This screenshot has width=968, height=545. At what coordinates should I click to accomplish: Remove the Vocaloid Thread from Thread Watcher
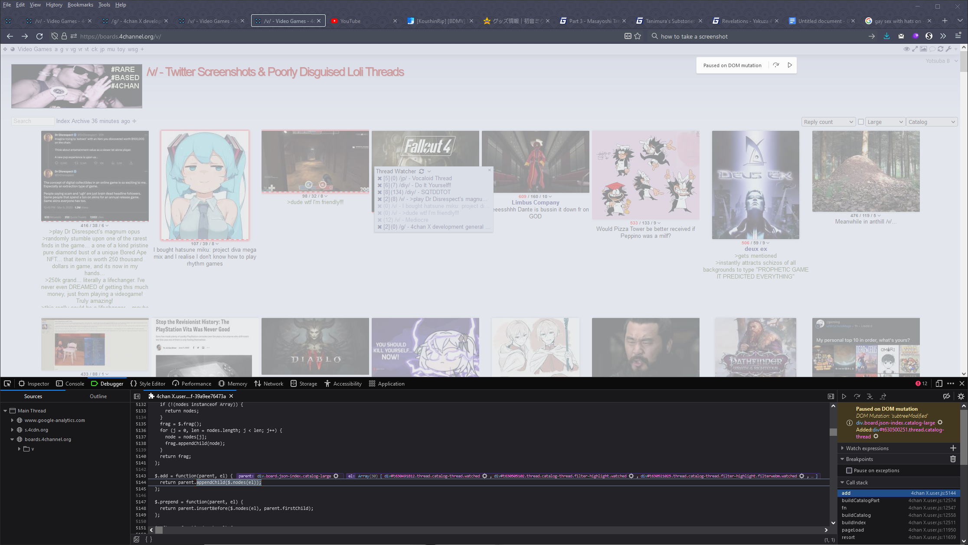(380, 178)
